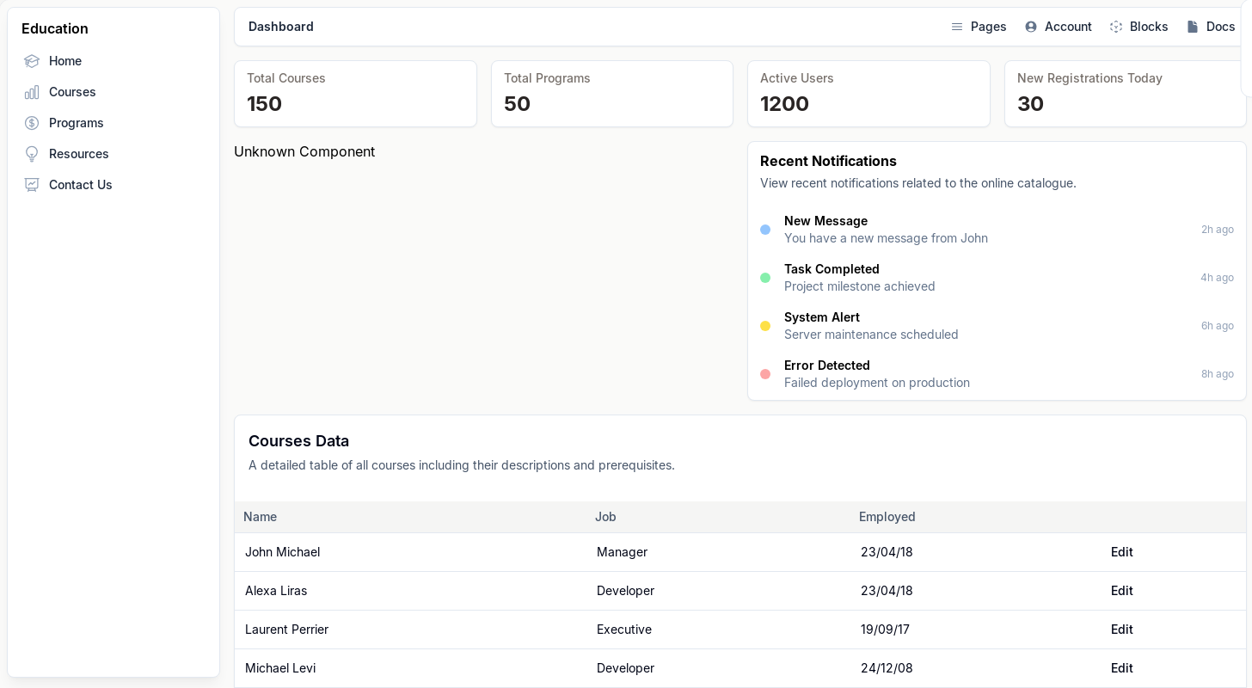
Task: Open the Pages menu item
Action: 988,27
